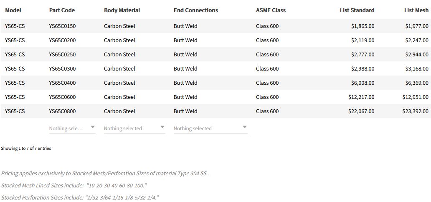The width and height of the screenshot is (431, 202).
Task: Select the YS65C0800 table row
Action: click(62, 111)
